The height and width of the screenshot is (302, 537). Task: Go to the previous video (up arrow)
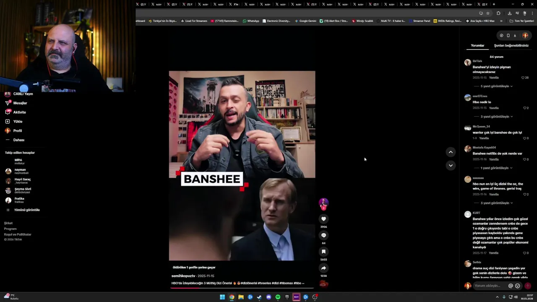451,152
